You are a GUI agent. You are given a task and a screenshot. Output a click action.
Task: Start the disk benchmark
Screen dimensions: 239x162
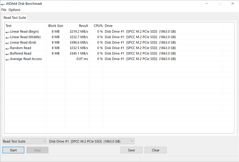[x=13, y=150]
